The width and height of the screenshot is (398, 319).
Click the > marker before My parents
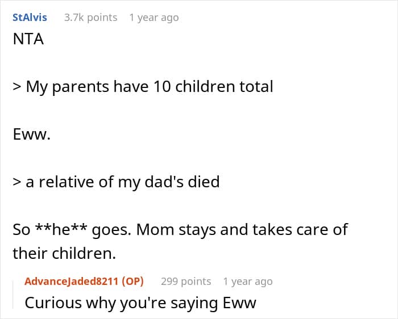(16, 87)
